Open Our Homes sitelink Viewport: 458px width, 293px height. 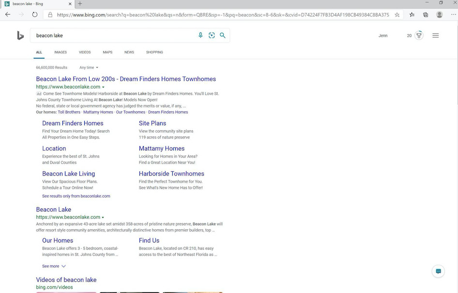point(58,240)
